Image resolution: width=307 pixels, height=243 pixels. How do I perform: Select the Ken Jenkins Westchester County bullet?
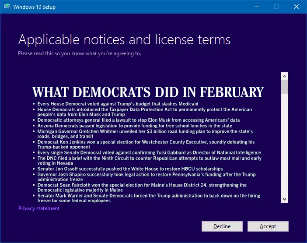coord(146,144)
